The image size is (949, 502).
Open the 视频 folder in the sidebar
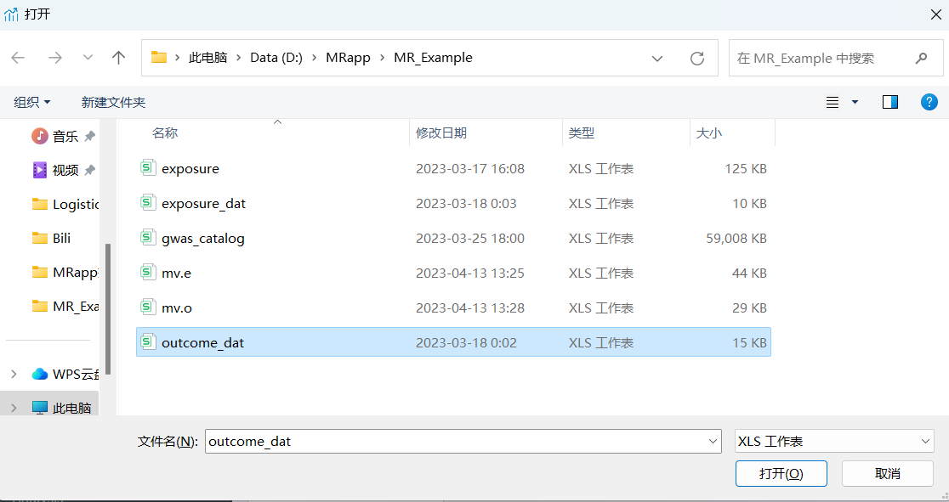point(64,169)
